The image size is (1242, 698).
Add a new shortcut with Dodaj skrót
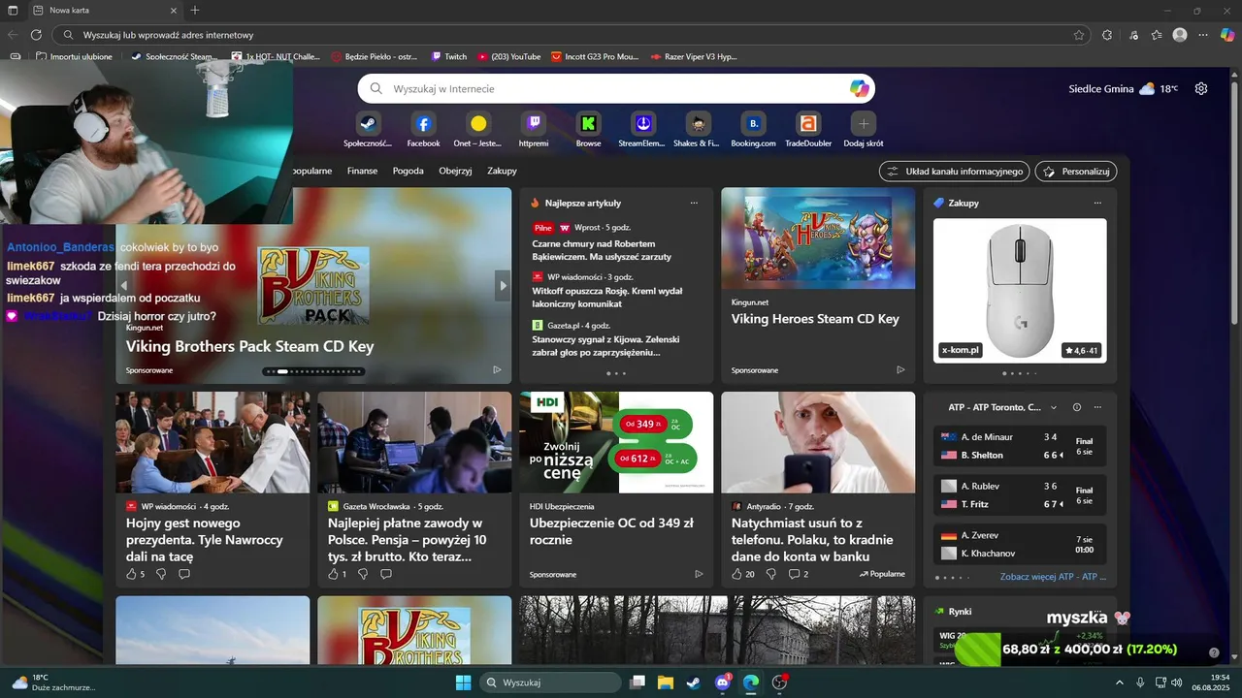tap(864, 130)
